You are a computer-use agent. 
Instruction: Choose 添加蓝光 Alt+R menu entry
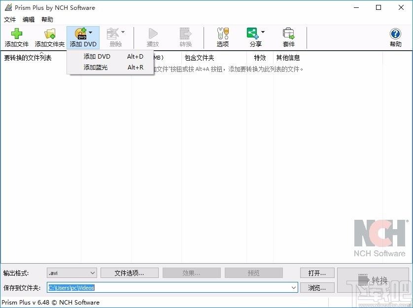[x=110, y=68]
